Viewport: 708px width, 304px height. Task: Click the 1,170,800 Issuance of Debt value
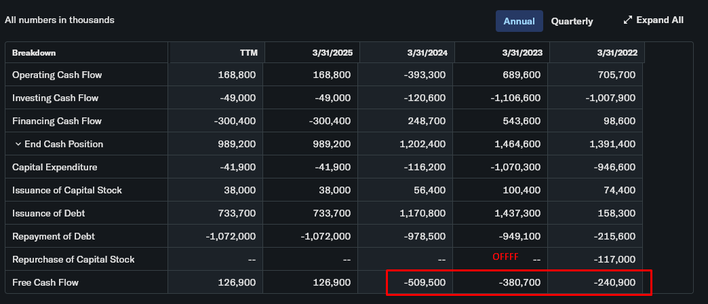pos(422,213)
